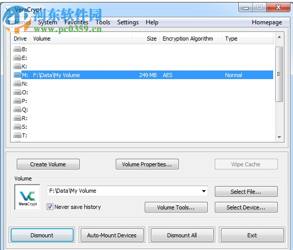Click the drive icon for O:
Screen dimensions: 293x250
click(17, 92)
